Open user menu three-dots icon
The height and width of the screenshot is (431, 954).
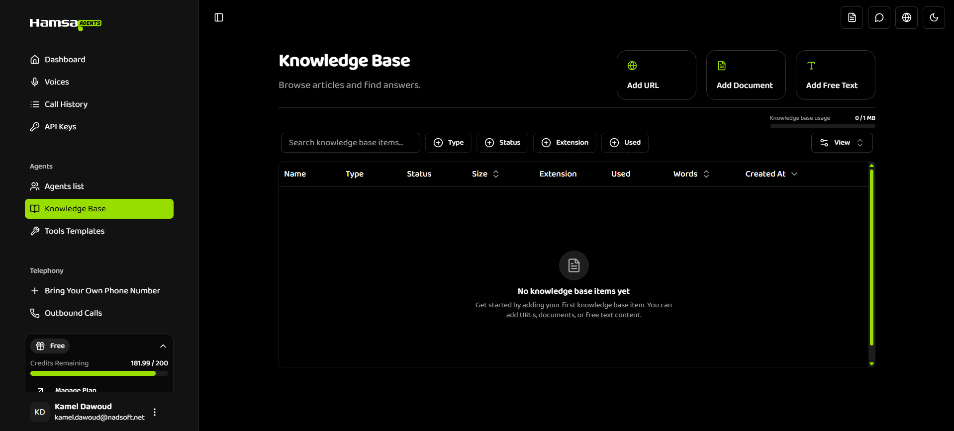[155, 412]
